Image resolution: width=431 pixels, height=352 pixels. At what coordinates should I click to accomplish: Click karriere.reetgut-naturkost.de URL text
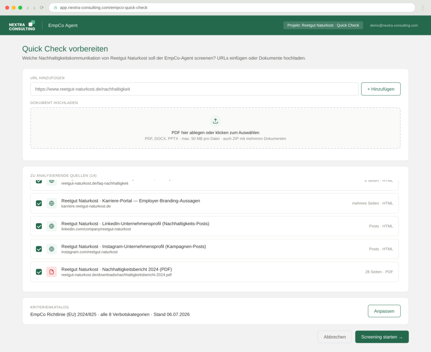(x=86, y=206)
